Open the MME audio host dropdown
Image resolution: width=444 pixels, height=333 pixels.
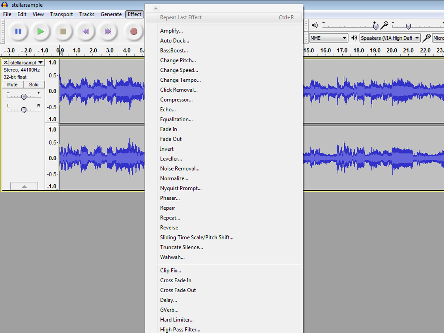pos(329,38)
